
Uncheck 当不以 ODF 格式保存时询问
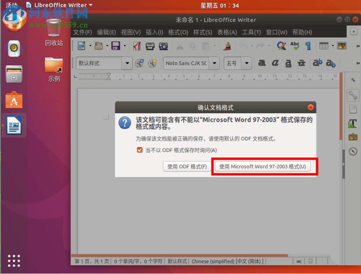point(133,149)
